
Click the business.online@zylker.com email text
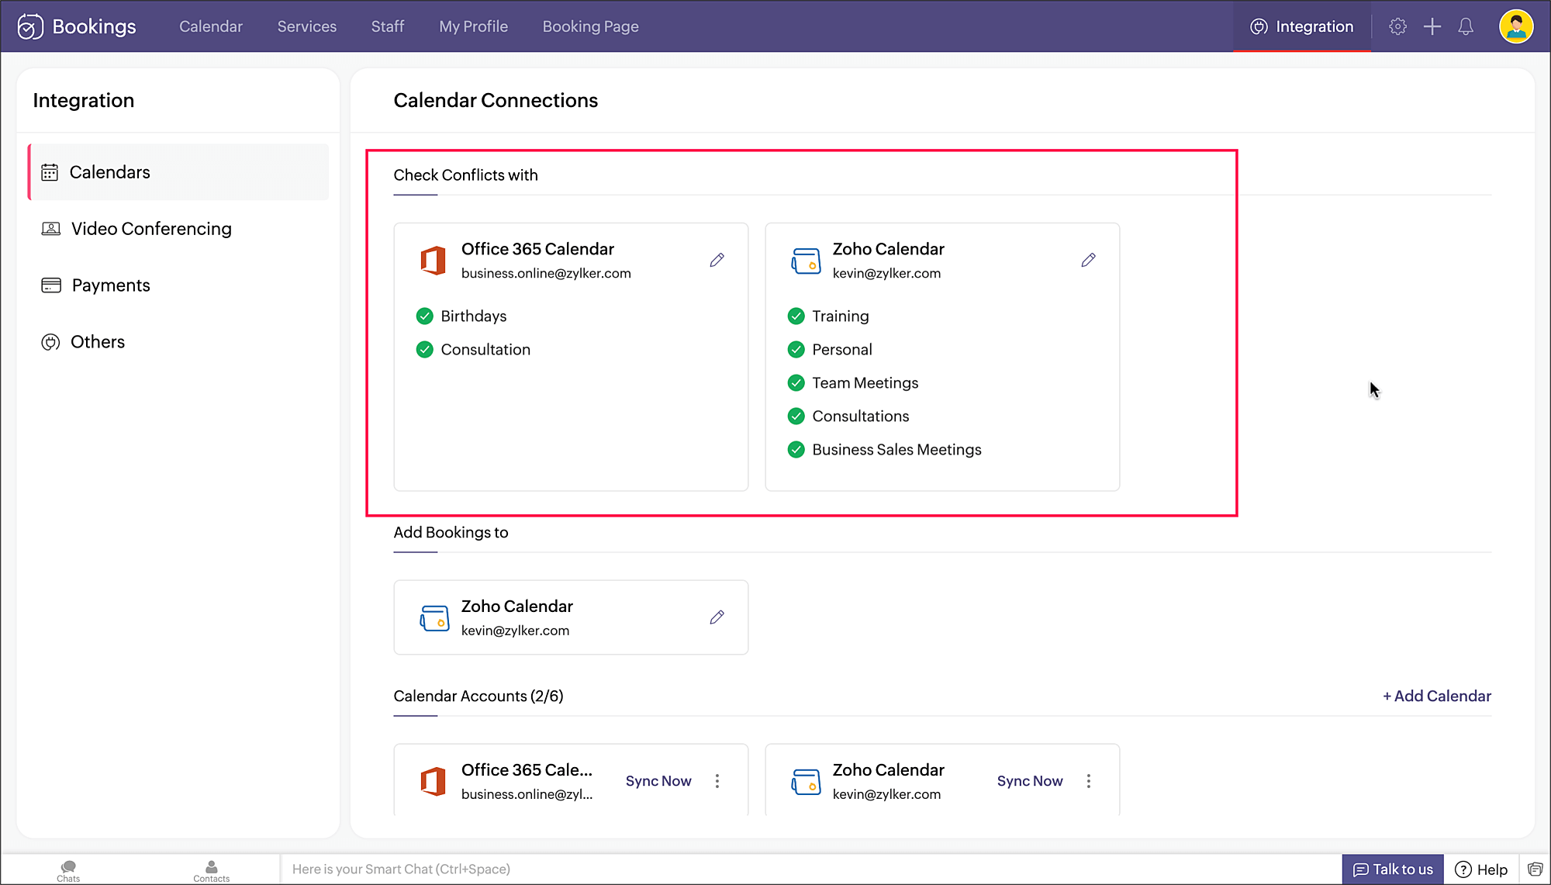coord(546,273)
